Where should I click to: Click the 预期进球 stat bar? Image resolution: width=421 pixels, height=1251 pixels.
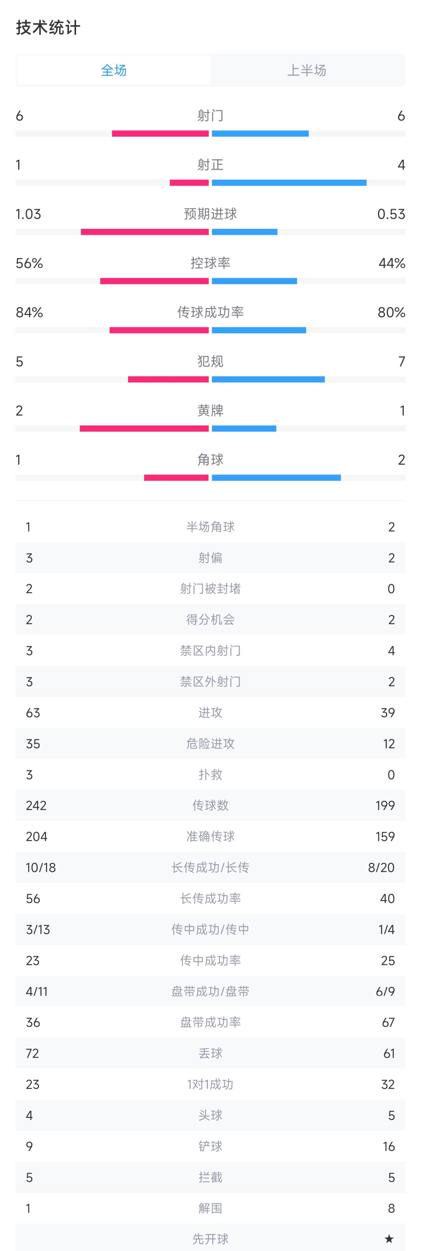[210, 232]
